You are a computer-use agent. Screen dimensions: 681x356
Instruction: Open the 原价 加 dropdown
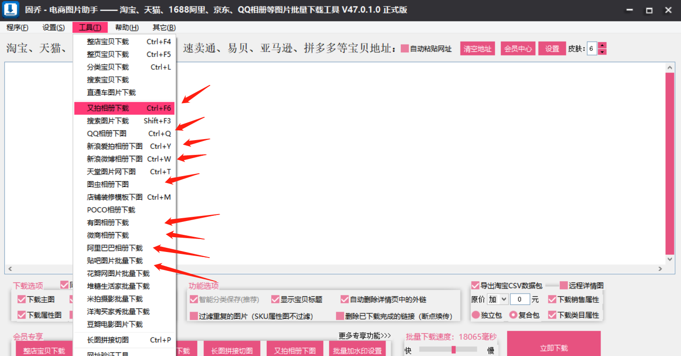497,300
